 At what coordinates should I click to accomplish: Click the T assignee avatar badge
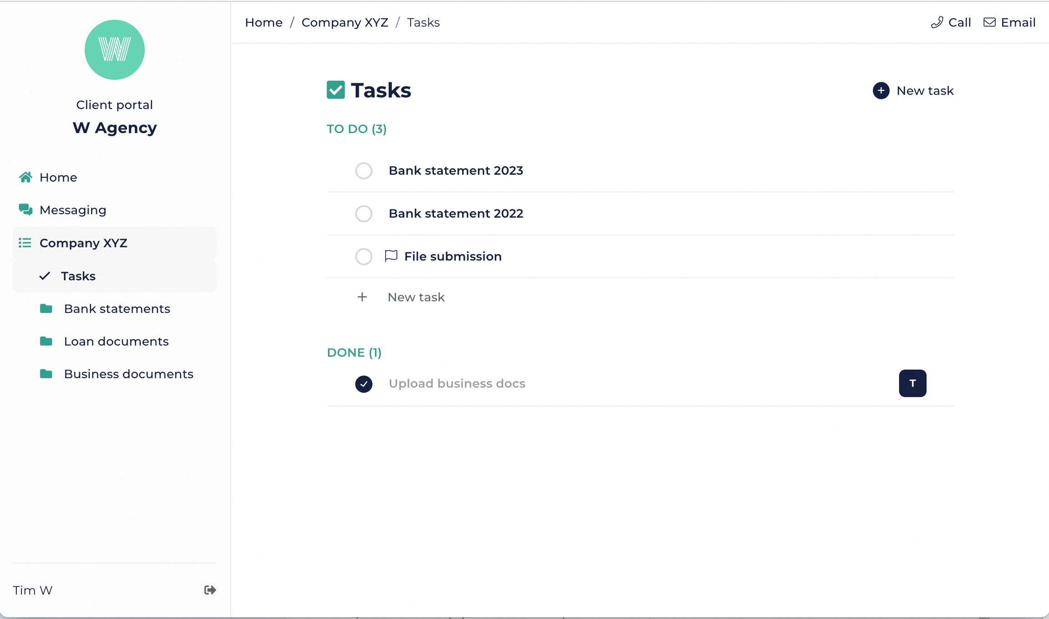pyautogui.click(x=912, y=383)
